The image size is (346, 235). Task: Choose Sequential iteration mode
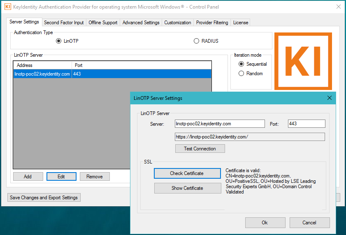[x=242, y=64]
